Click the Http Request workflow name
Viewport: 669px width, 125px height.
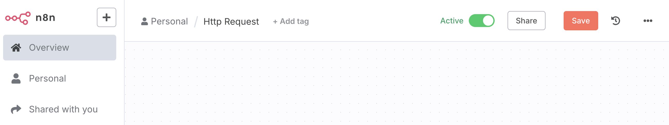(x=231, y=22)
